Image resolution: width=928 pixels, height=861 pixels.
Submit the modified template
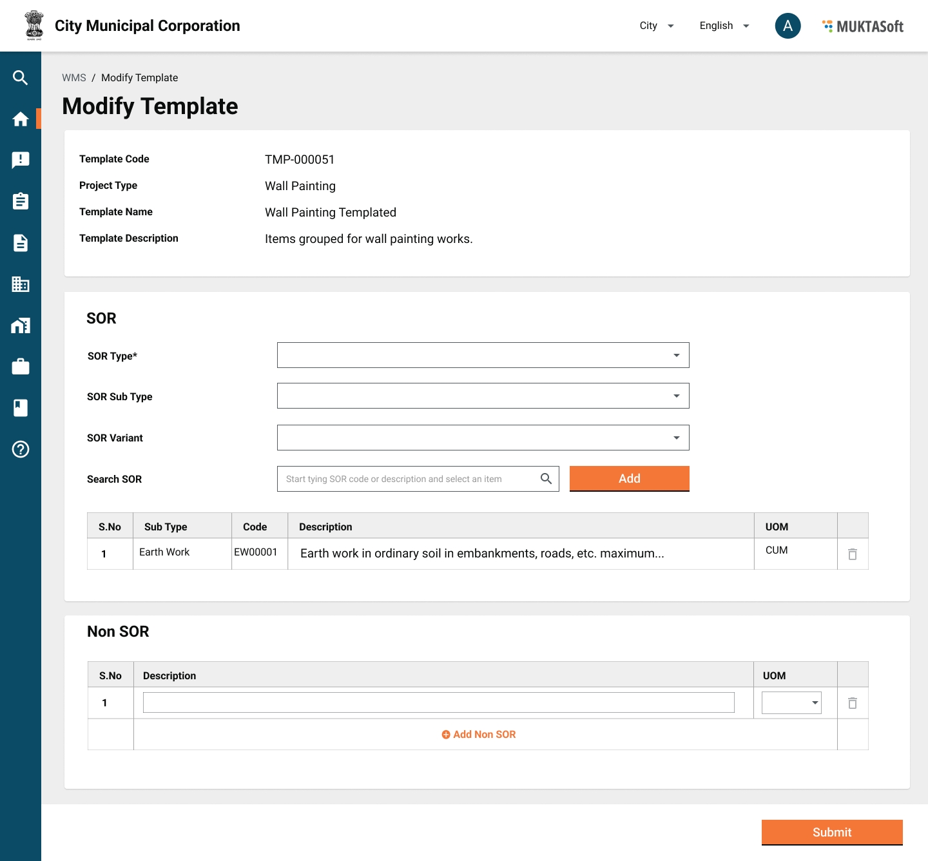(831, 832)
